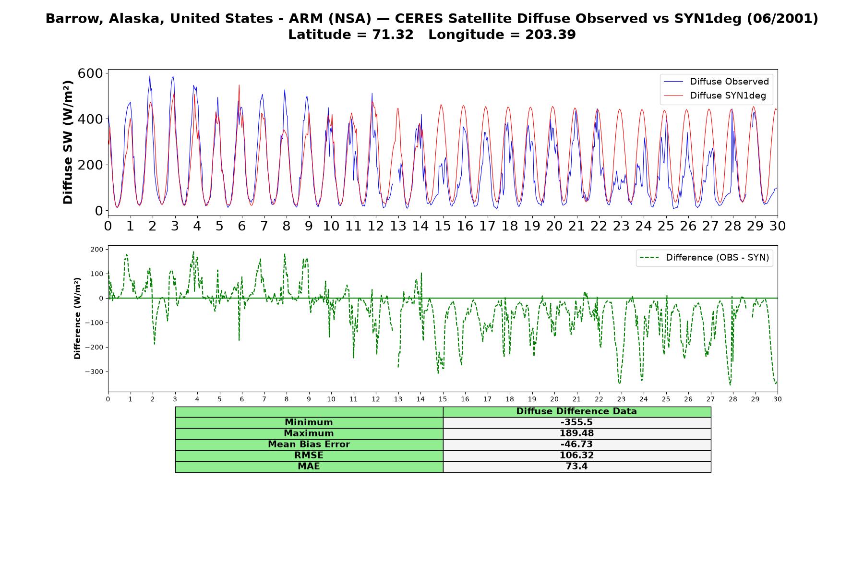Viewport: 864px width, 576px height.
Task: Select the Maximum value 189.48 cell
Action: click(x=577, y=433)
